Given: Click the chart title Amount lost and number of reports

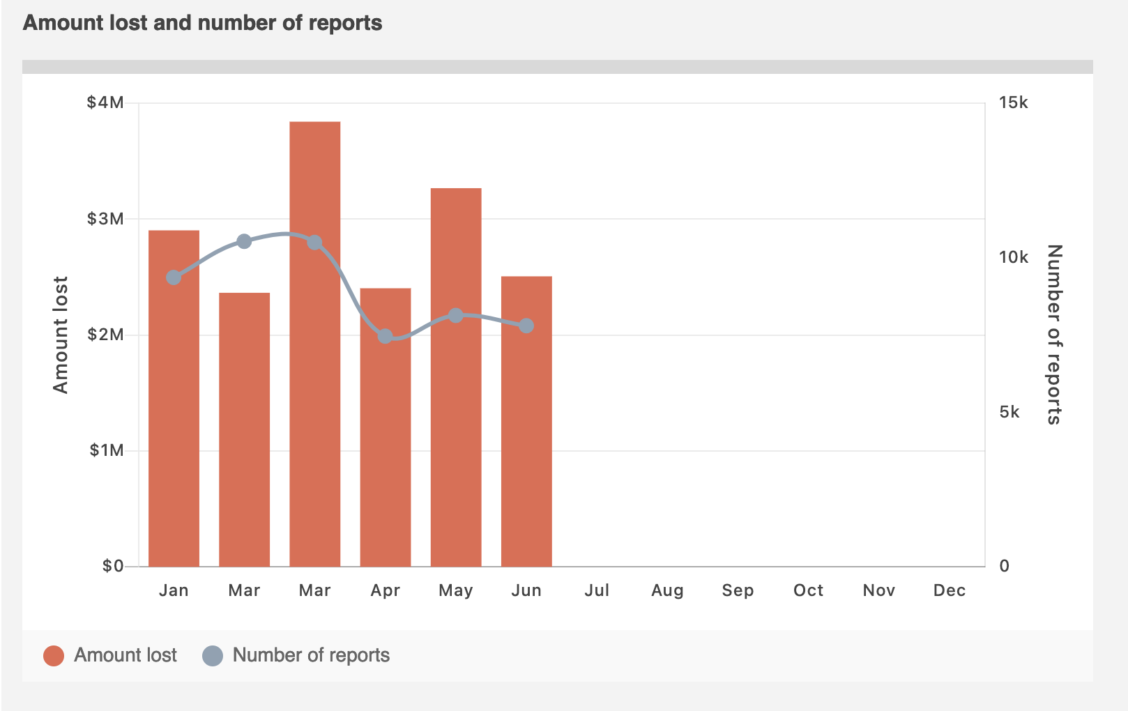Looking at the screenshot, I should coord(202,23).
